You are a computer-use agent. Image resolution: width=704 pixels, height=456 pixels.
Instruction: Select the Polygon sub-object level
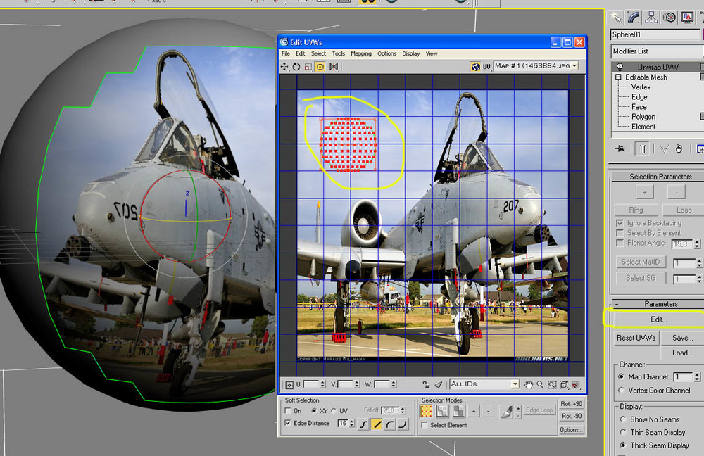tap(643, 117)
